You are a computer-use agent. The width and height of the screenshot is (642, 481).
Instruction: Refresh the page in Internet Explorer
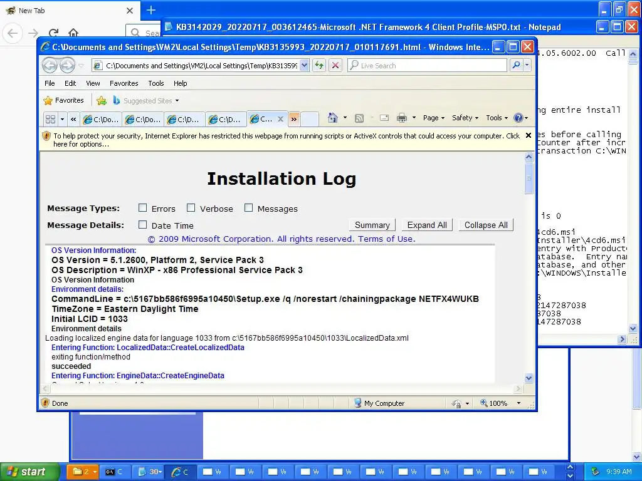[x=319, y=65]
